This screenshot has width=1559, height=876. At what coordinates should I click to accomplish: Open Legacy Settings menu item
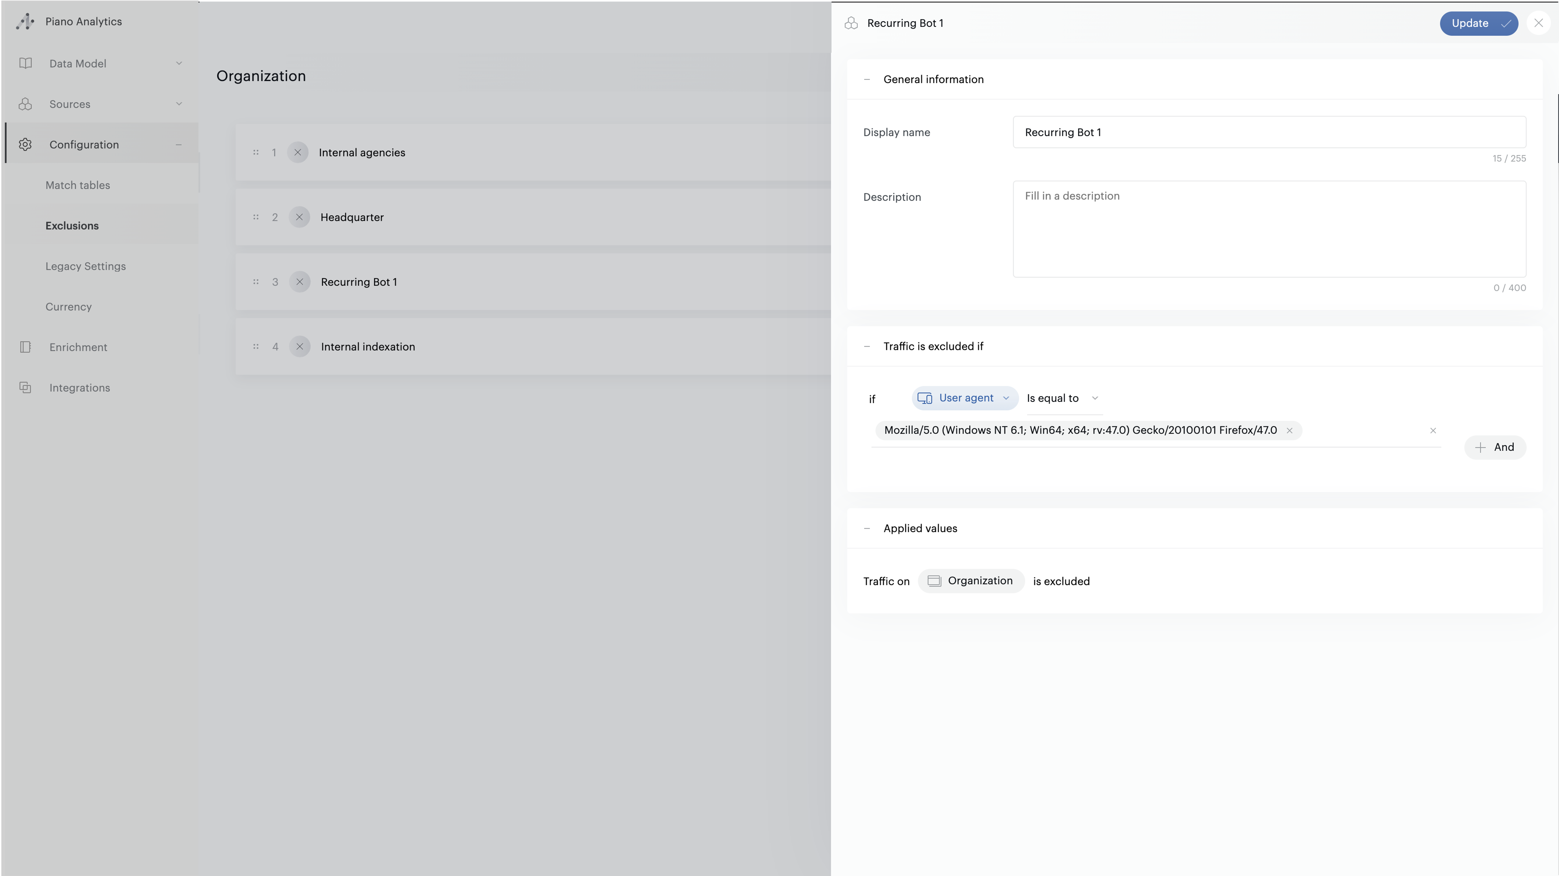point(85,266)
